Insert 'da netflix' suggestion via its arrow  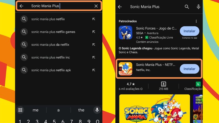pyautogui.click(x=94, y=44)
